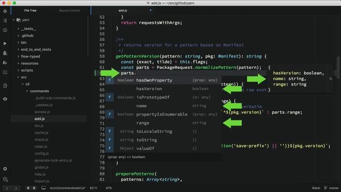The width and height of the screenshot is (341, 192).
Task: Open the diagnostics info icon in sidebar
Action: pyautogui.click(x=5, y=30)
